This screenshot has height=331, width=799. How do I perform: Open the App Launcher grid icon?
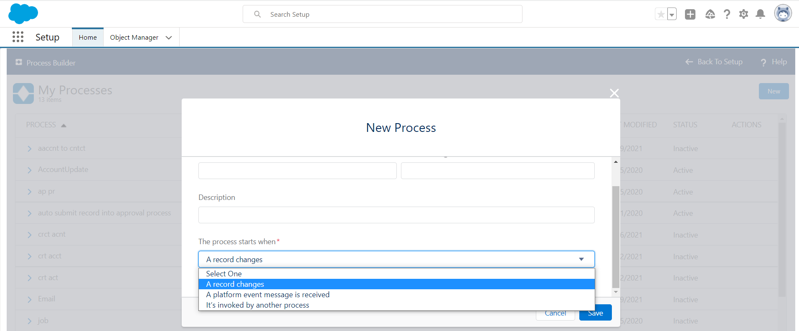point(18,37)
